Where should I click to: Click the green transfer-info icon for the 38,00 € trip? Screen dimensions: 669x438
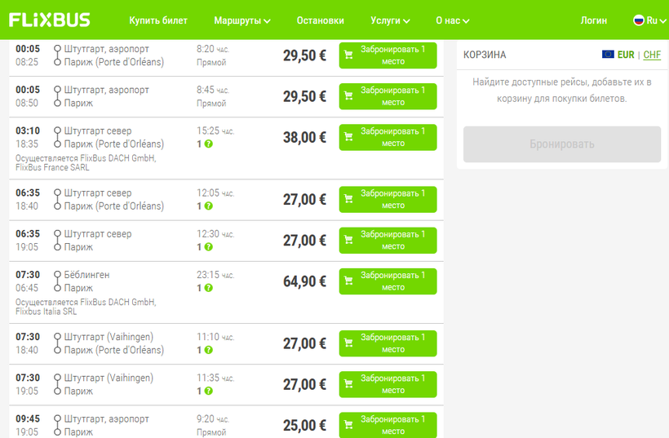[208, 144]
